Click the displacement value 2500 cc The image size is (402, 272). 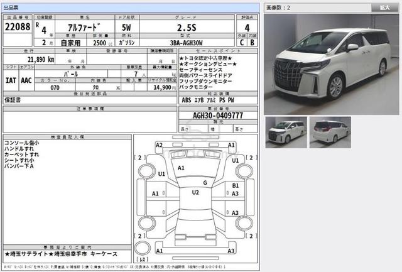coord(102,43)
